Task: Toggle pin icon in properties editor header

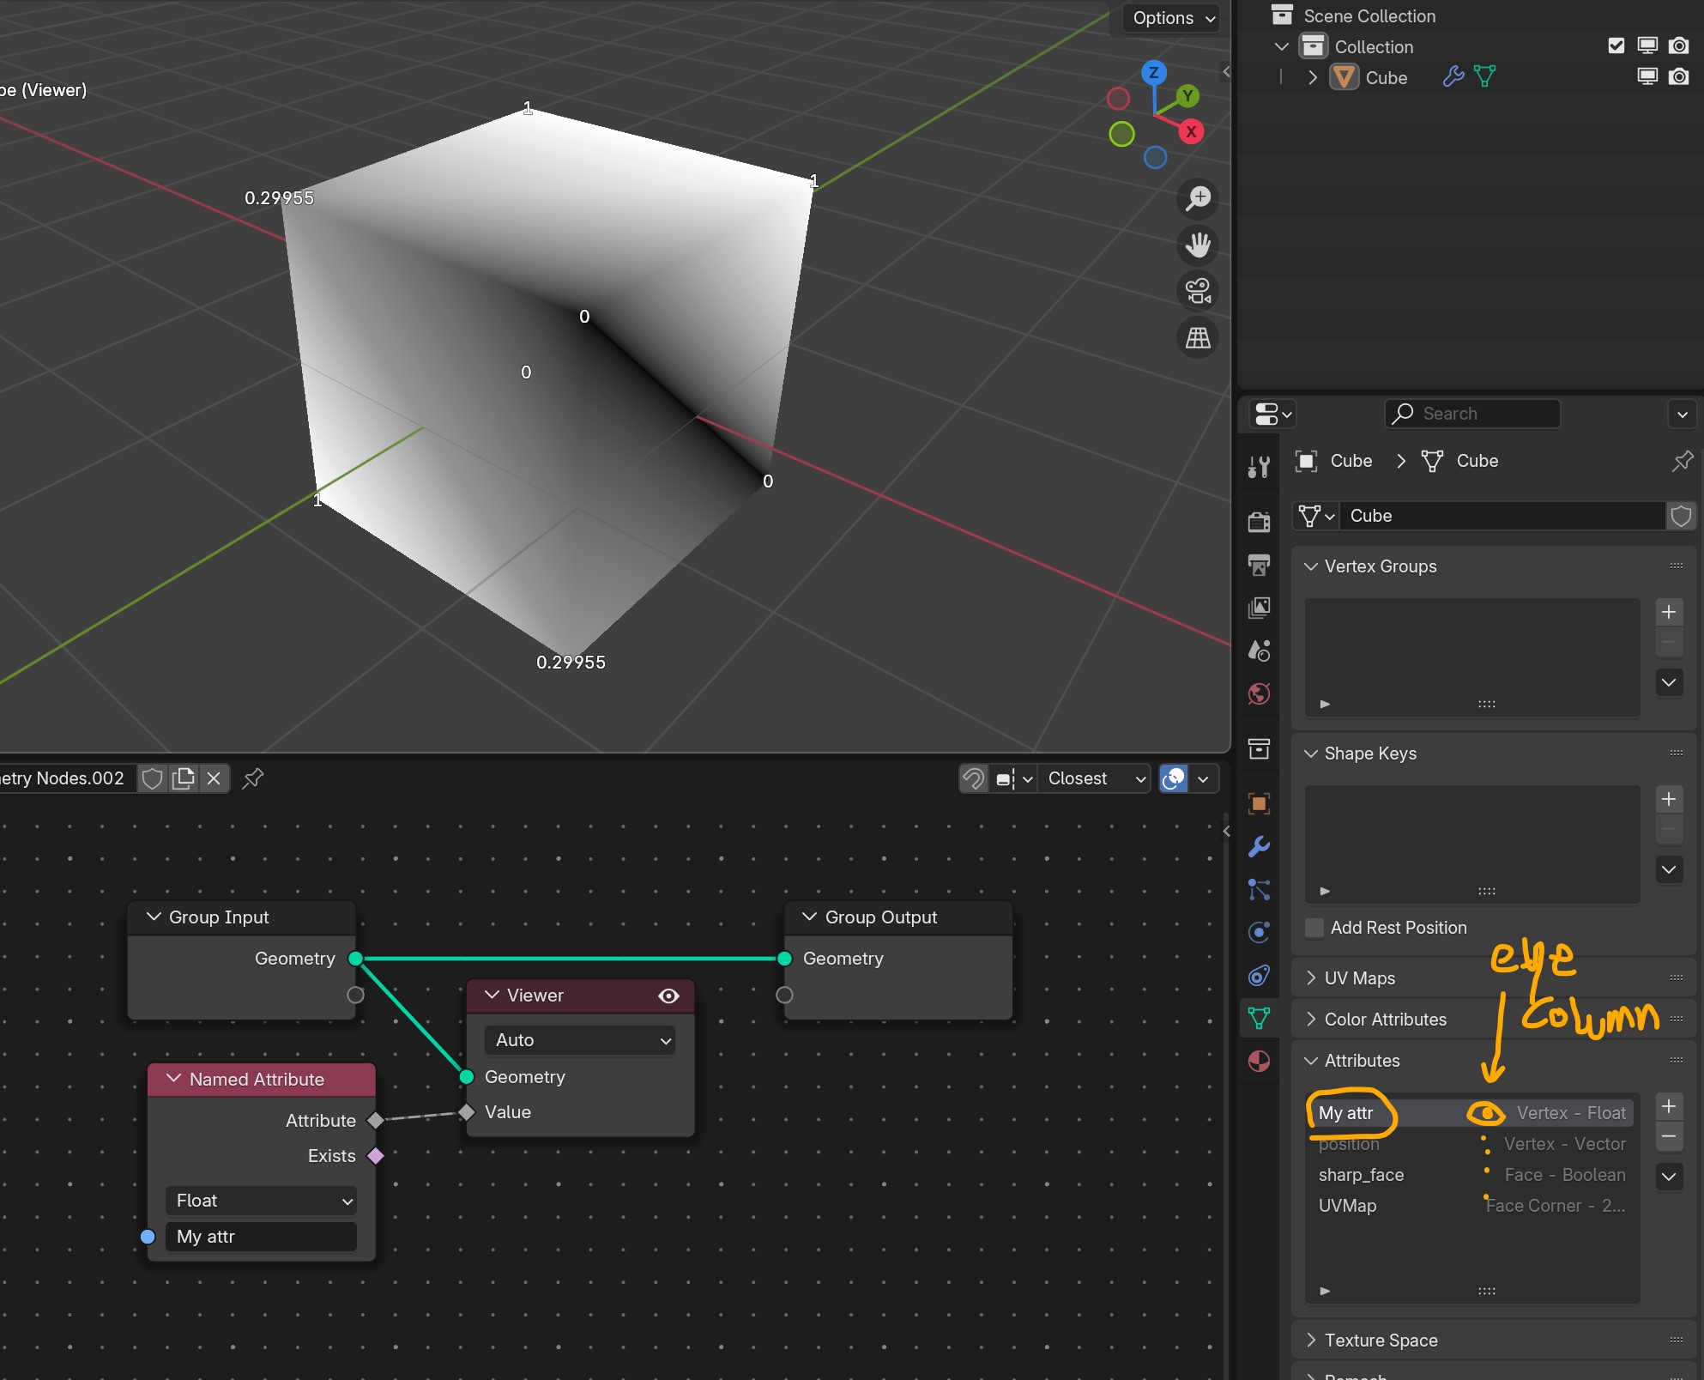Action: [1682, 461]
